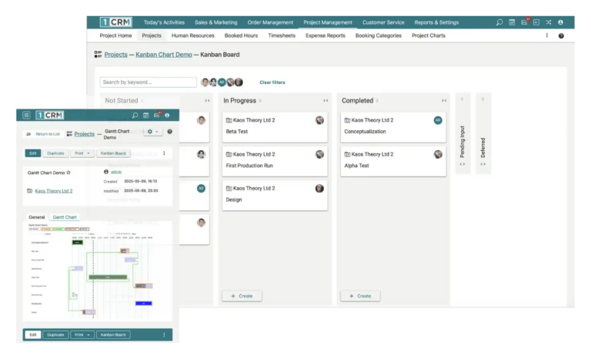Click AD avatar on Conceptualization card
Viewport: 591px width, 359px height.
438,120
